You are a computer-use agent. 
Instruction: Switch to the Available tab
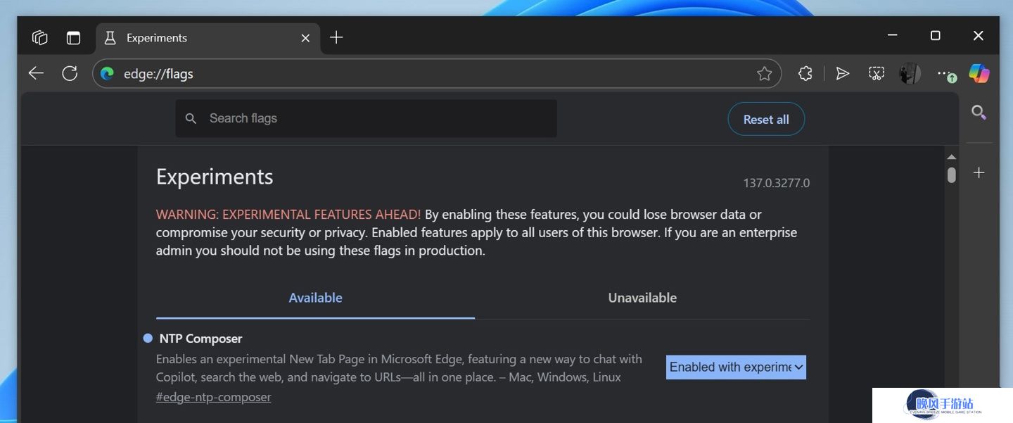(x=315, y=298)
